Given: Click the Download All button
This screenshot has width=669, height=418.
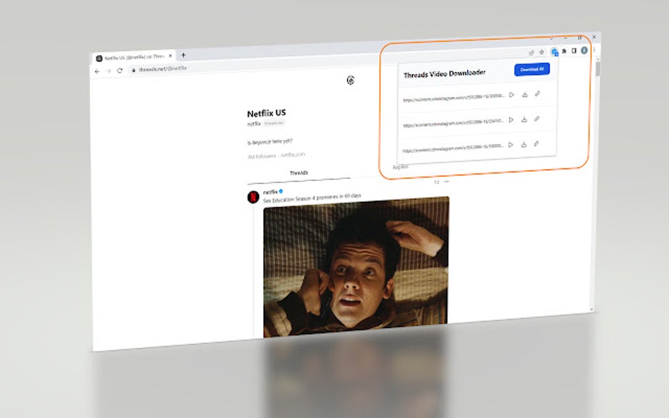Looking at the screenshot, I should pyautogui.click(x=532, y=69).
